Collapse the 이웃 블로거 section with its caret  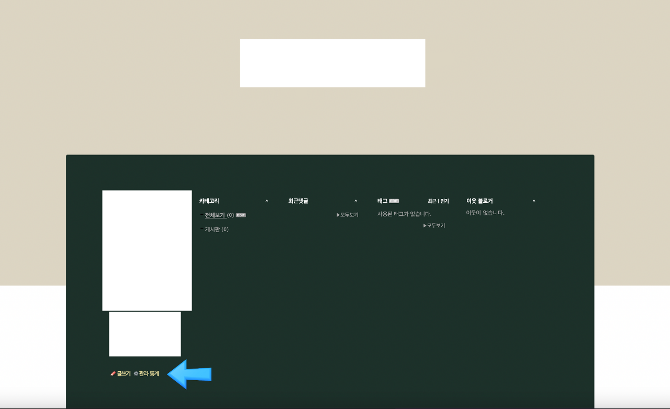pyautogui.click(x=533, y=201)
